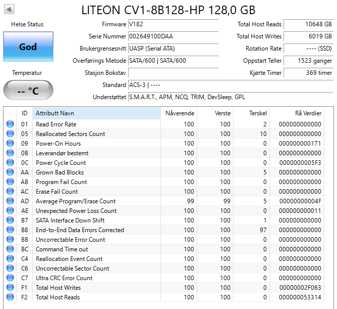Click the Program Fail Count attribute name
The width and height of the screenshot is (337, 309).
pyautogui.click(x=61, y=182)
